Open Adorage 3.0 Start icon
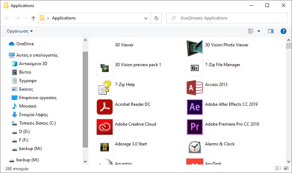 [105, 147]
